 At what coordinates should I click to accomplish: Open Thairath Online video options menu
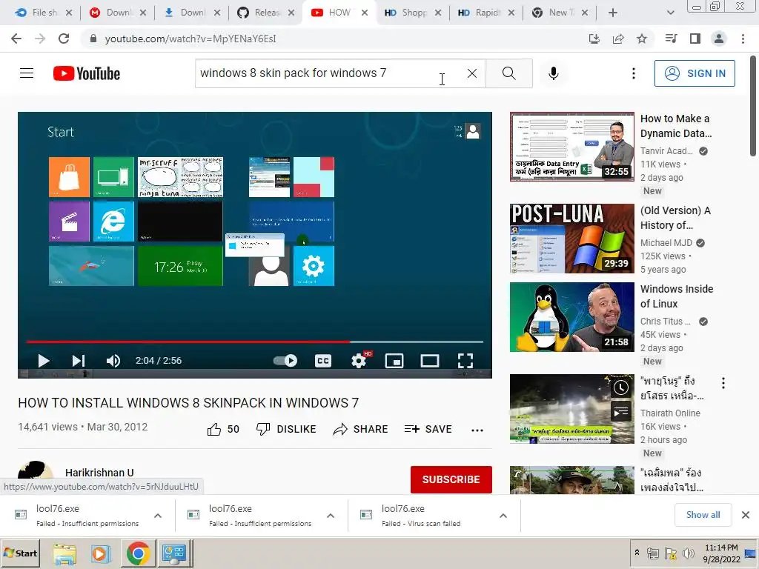pos(723,383)
